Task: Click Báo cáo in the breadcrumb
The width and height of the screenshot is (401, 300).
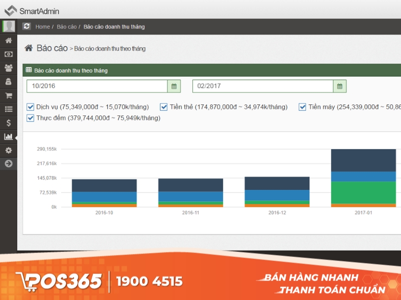Action: pos(67,27)
